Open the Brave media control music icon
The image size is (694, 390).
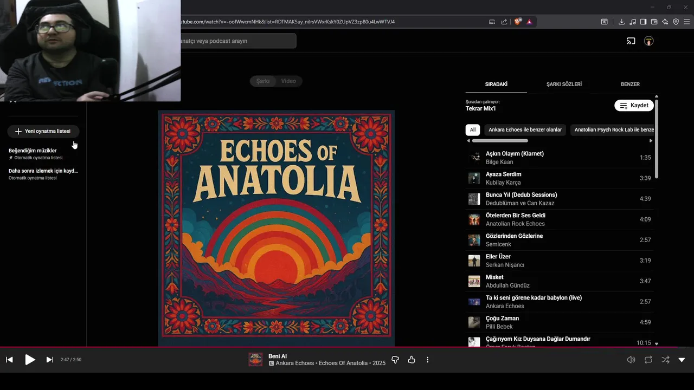[x=633, y=22]
